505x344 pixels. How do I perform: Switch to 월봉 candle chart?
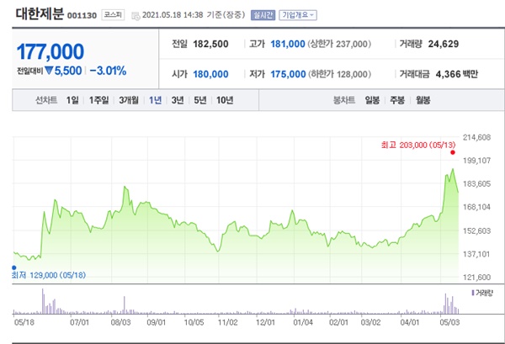[x=423, y=100]
